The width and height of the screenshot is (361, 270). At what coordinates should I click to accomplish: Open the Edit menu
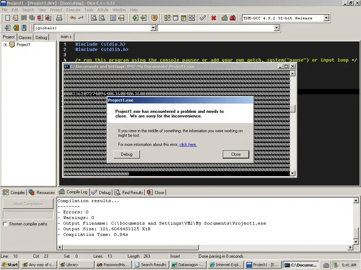15,10
